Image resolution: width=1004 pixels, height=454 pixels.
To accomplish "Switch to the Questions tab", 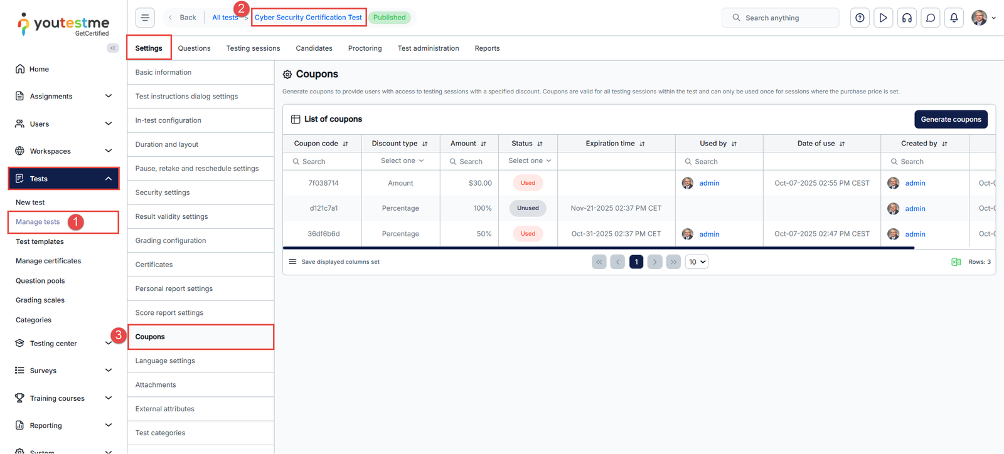I will point(194,48).
